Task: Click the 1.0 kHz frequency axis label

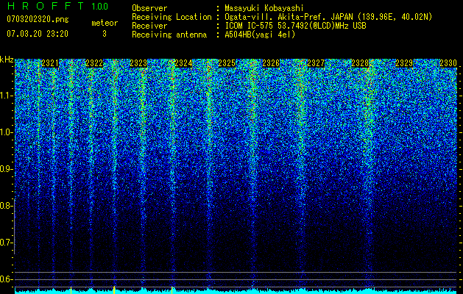Action: (6, 132)
